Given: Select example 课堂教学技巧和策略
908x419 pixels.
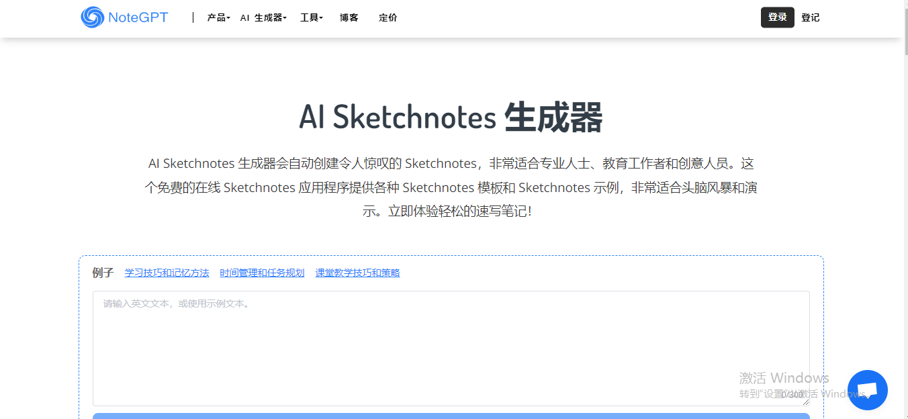Looking at the screenshot, I should [x=357, y=273].
